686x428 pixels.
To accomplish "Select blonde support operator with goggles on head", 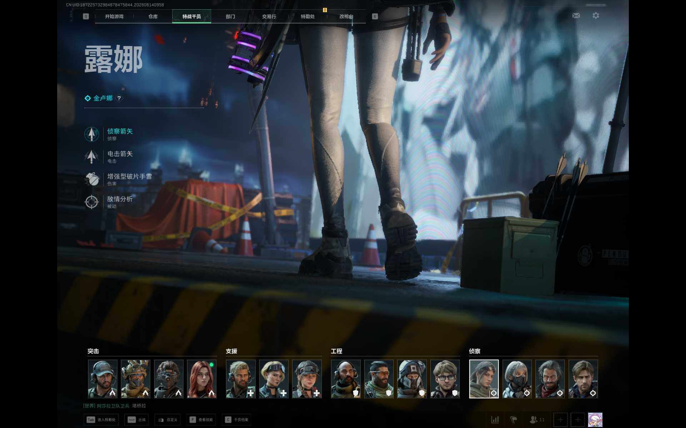I will 274,379.
